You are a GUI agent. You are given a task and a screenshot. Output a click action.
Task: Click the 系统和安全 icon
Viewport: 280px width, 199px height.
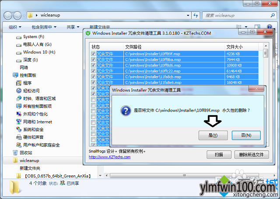[x=19, y=129]
